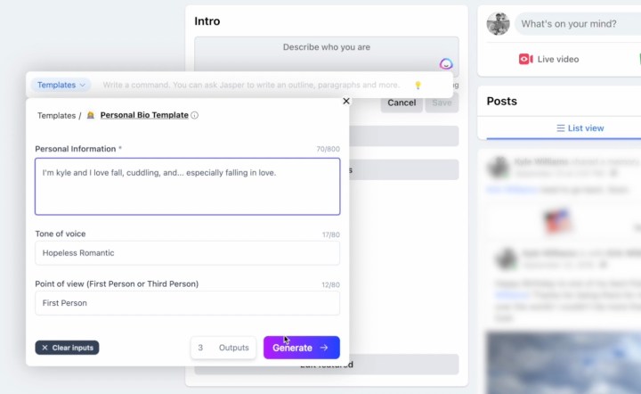
Task: Click the profile avatar picture
Action: [499, 24]
